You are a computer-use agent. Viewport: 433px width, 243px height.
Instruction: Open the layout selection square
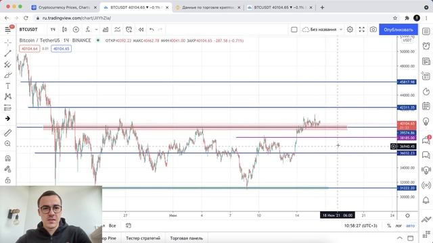[294, 30]
